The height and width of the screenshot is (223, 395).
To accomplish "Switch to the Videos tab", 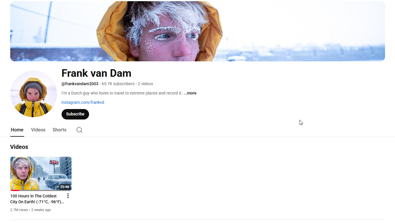I will (38, 130).
